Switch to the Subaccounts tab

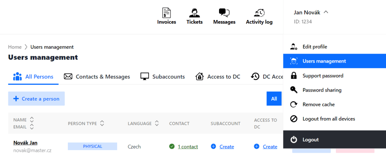coord(162,77)
